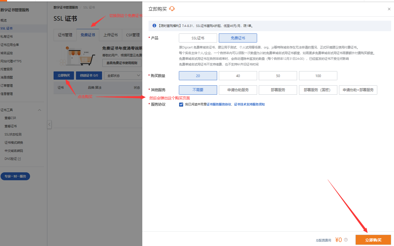This screenshot has height=246, width=394.
Task: Open DNS验证 external link icon
Action: pos(20,159)
